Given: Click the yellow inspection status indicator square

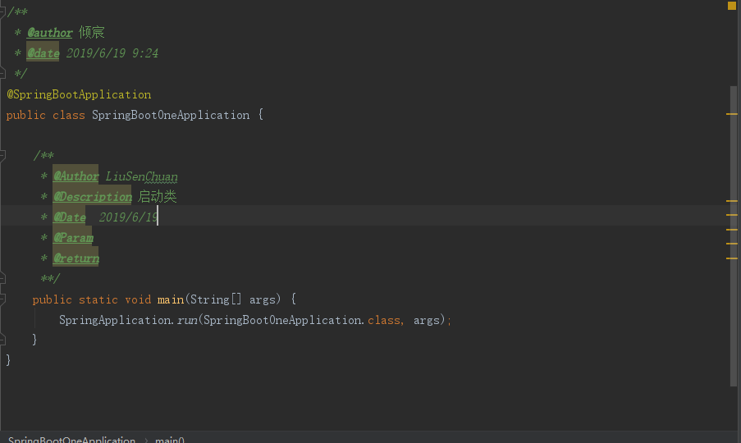Looking at the screenshot, I should point(731,6).
